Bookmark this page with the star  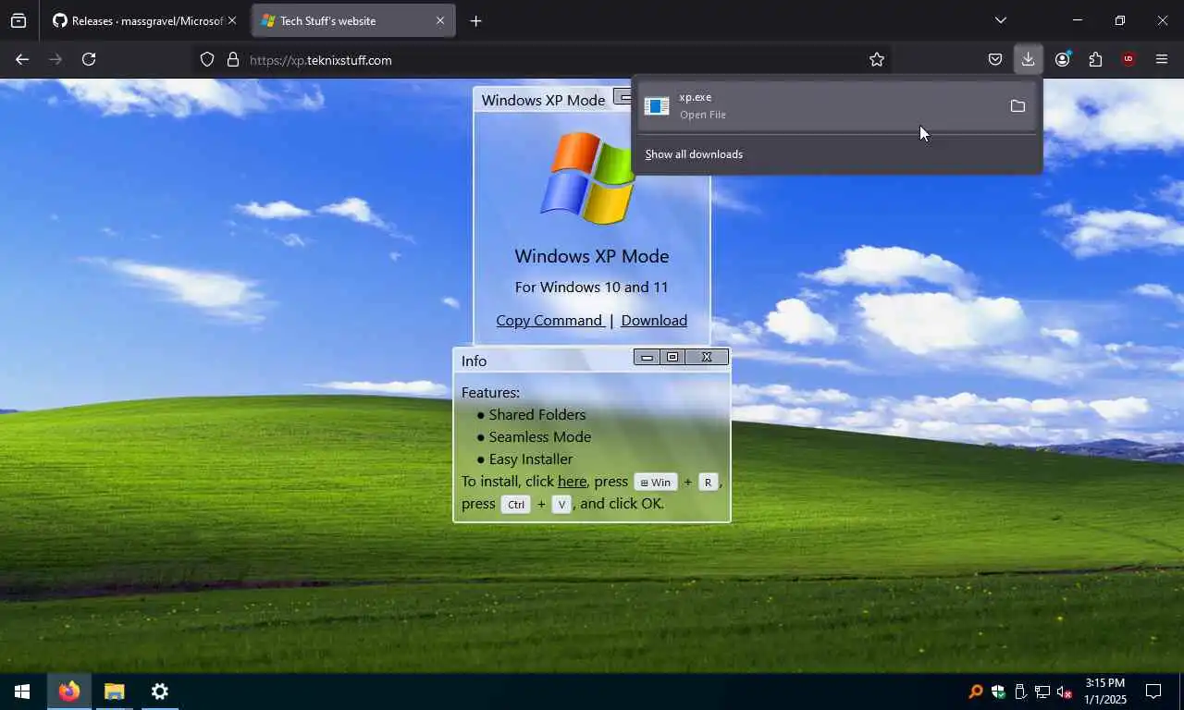[x=877, y=59]
